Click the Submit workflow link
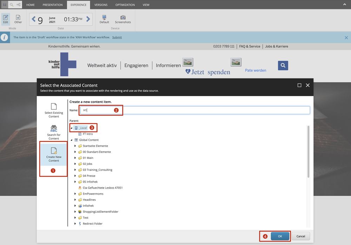351x245 pixels. click(117, 37)
